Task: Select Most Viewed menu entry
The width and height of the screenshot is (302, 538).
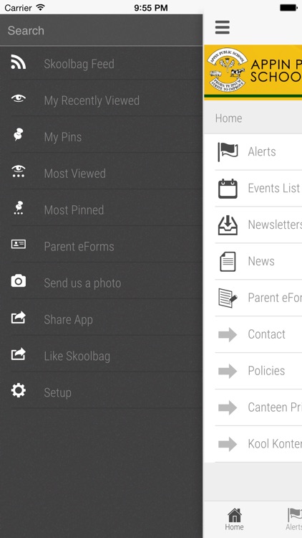Action: click(102, 174)
